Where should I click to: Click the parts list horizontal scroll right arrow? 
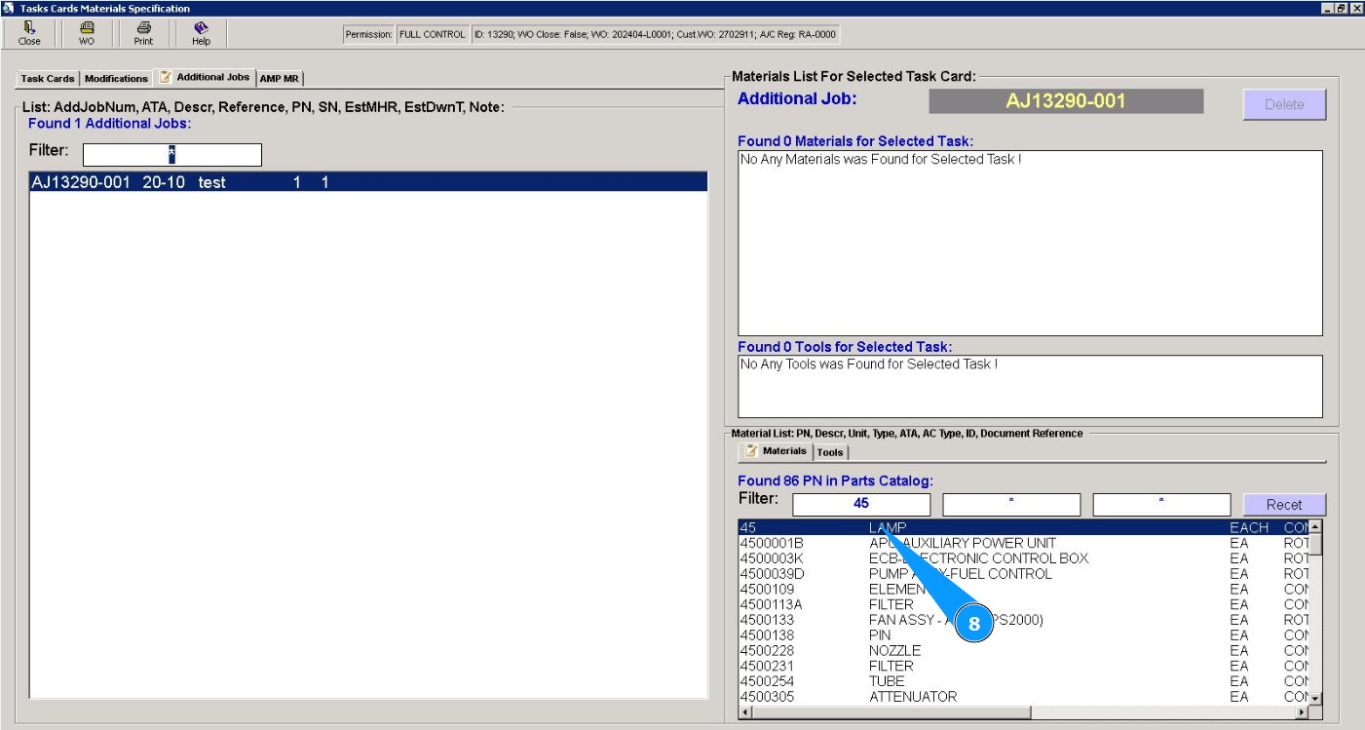[1300, 712]
